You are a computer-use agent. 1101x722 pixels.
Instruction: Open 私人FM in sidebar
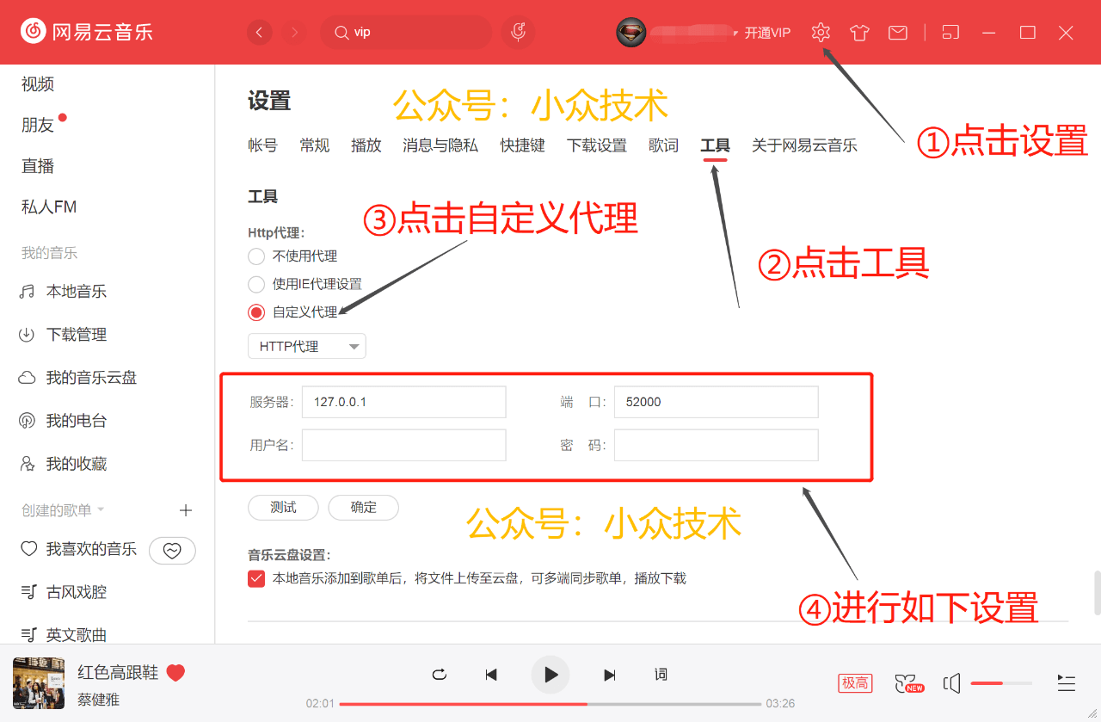[x=49, y=207]
